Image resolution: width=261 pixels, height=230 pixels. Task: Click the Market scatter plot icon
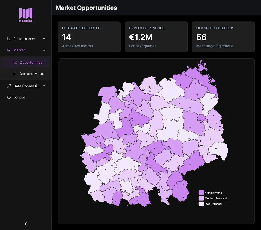8,50
